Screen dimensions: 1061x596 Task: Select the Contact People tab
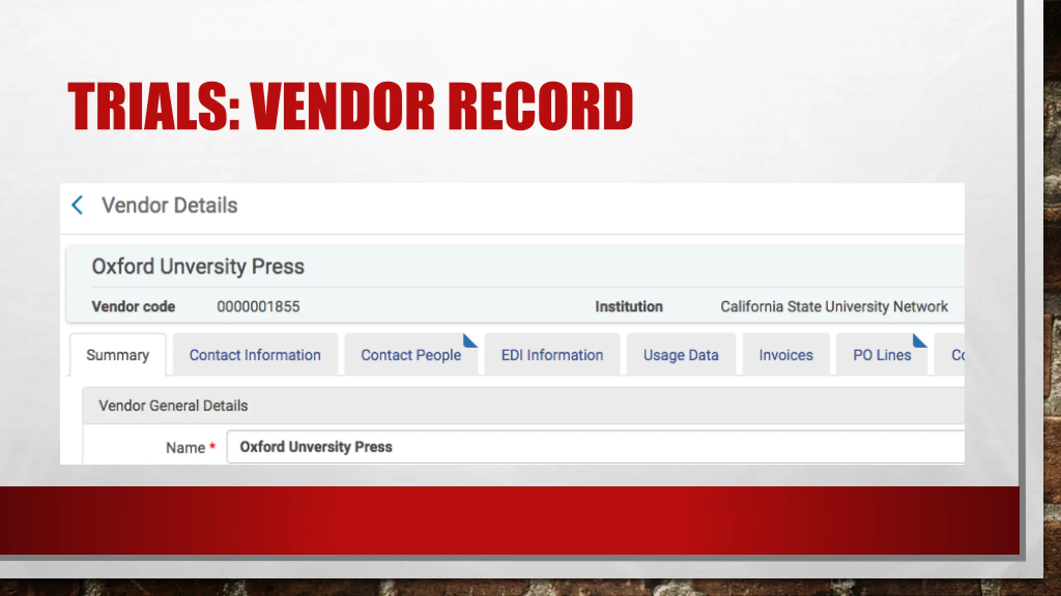coord(411,355)
